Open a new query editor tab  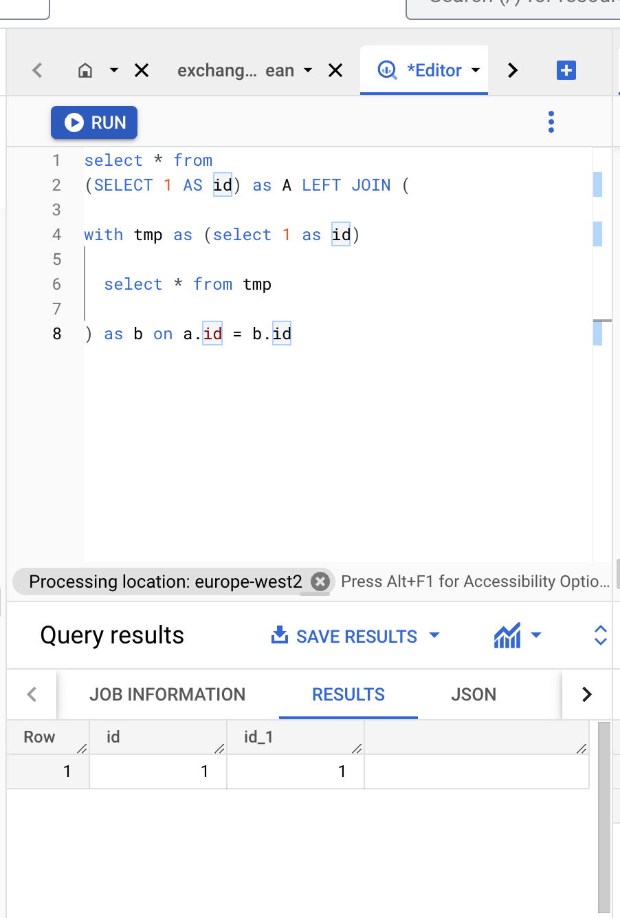pyautogui.click(x=566, y=70)
